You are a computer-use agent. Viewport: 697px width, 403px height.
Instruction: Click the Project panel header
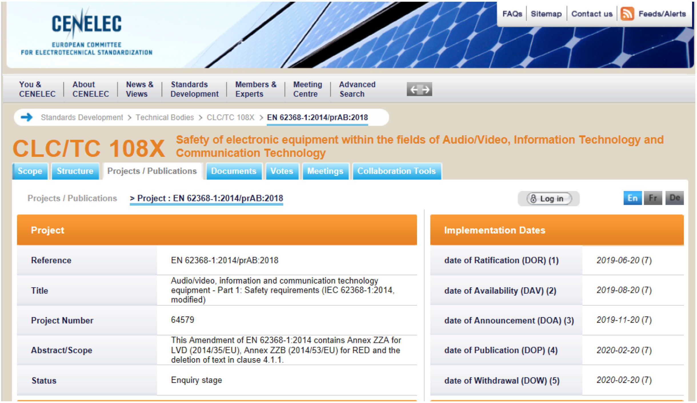coord(217,230)
